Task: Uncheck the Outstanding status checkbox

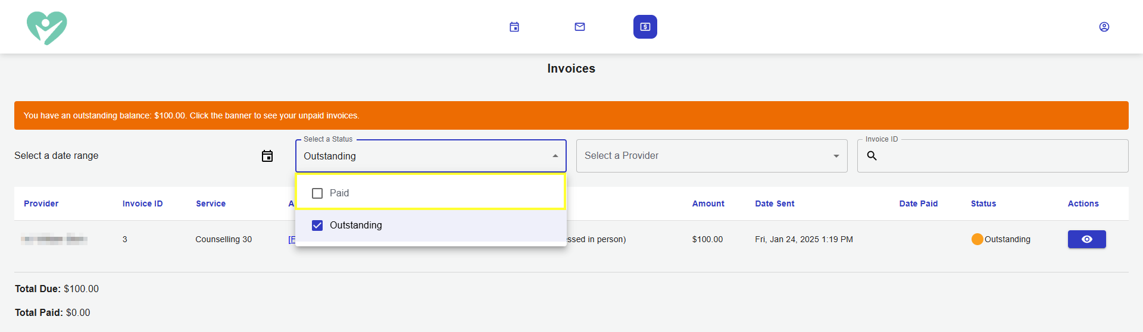Action: (x=317, y=225)
